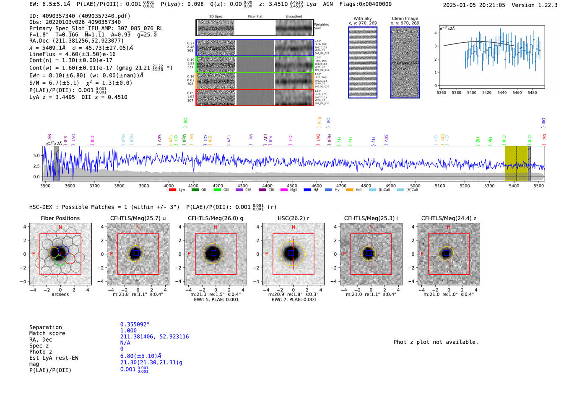
Task: Select the blue fiber circle in Fiber Positions
Action: [x=63, y=252]
